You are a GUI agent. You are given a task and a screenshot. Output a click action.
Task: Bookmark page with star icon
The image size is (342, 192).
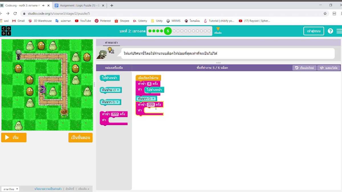click(325, 13)
